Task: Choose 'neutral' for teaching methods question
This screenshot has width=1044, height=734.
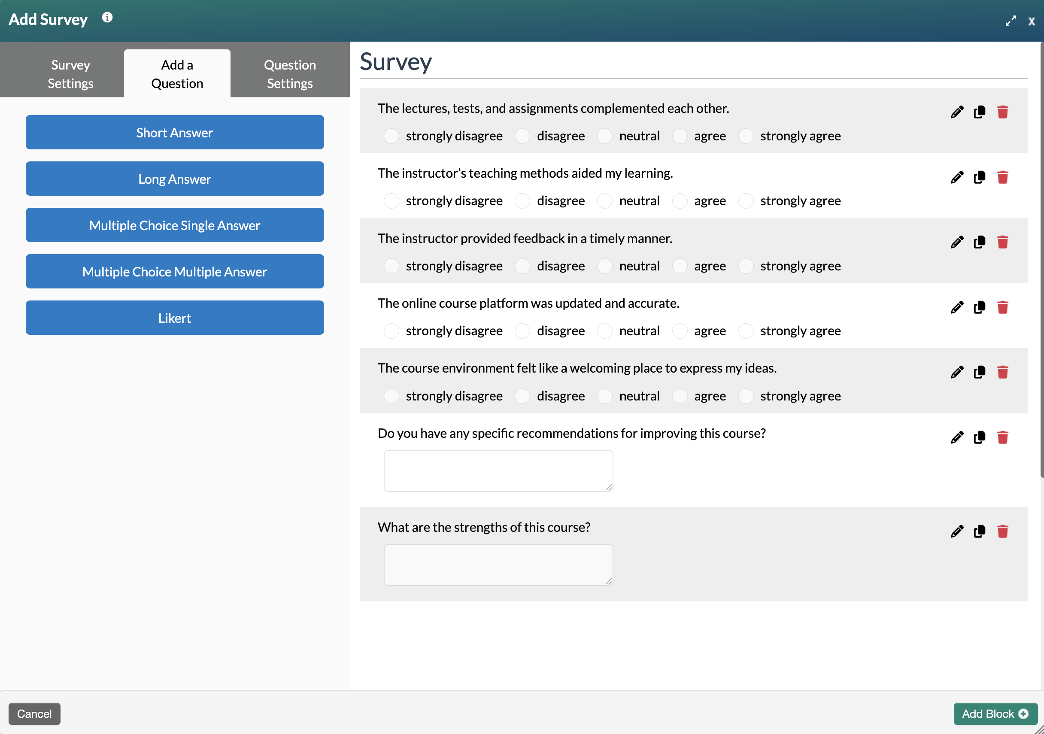Action: click(604, 200)
